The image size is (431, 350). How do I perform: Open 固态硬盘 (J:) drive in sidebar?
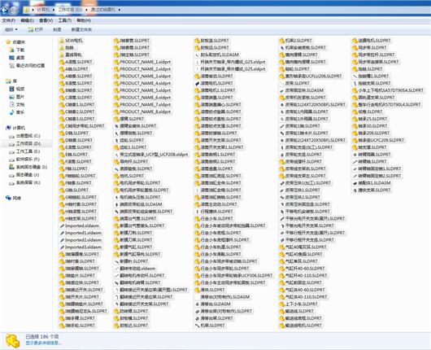[x=24, y=175]
